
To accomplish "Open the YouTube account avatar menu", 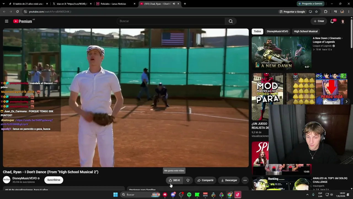I will (x=343, y=21).
